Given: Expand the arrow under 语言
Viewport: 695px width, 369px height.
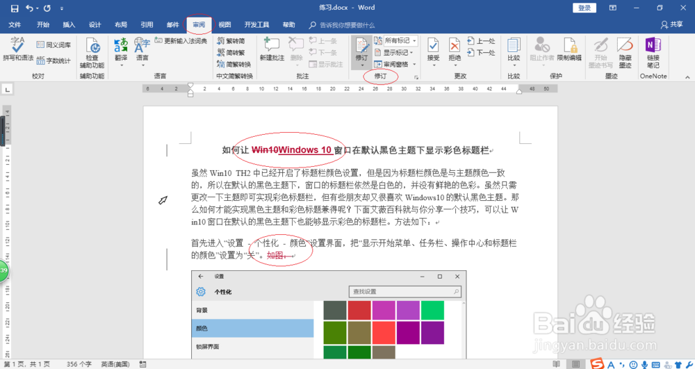Looking at the screenshot, I should click(x=142, y=65).
